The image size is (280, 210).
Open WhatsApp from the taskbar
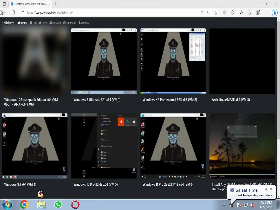(58, 205)
